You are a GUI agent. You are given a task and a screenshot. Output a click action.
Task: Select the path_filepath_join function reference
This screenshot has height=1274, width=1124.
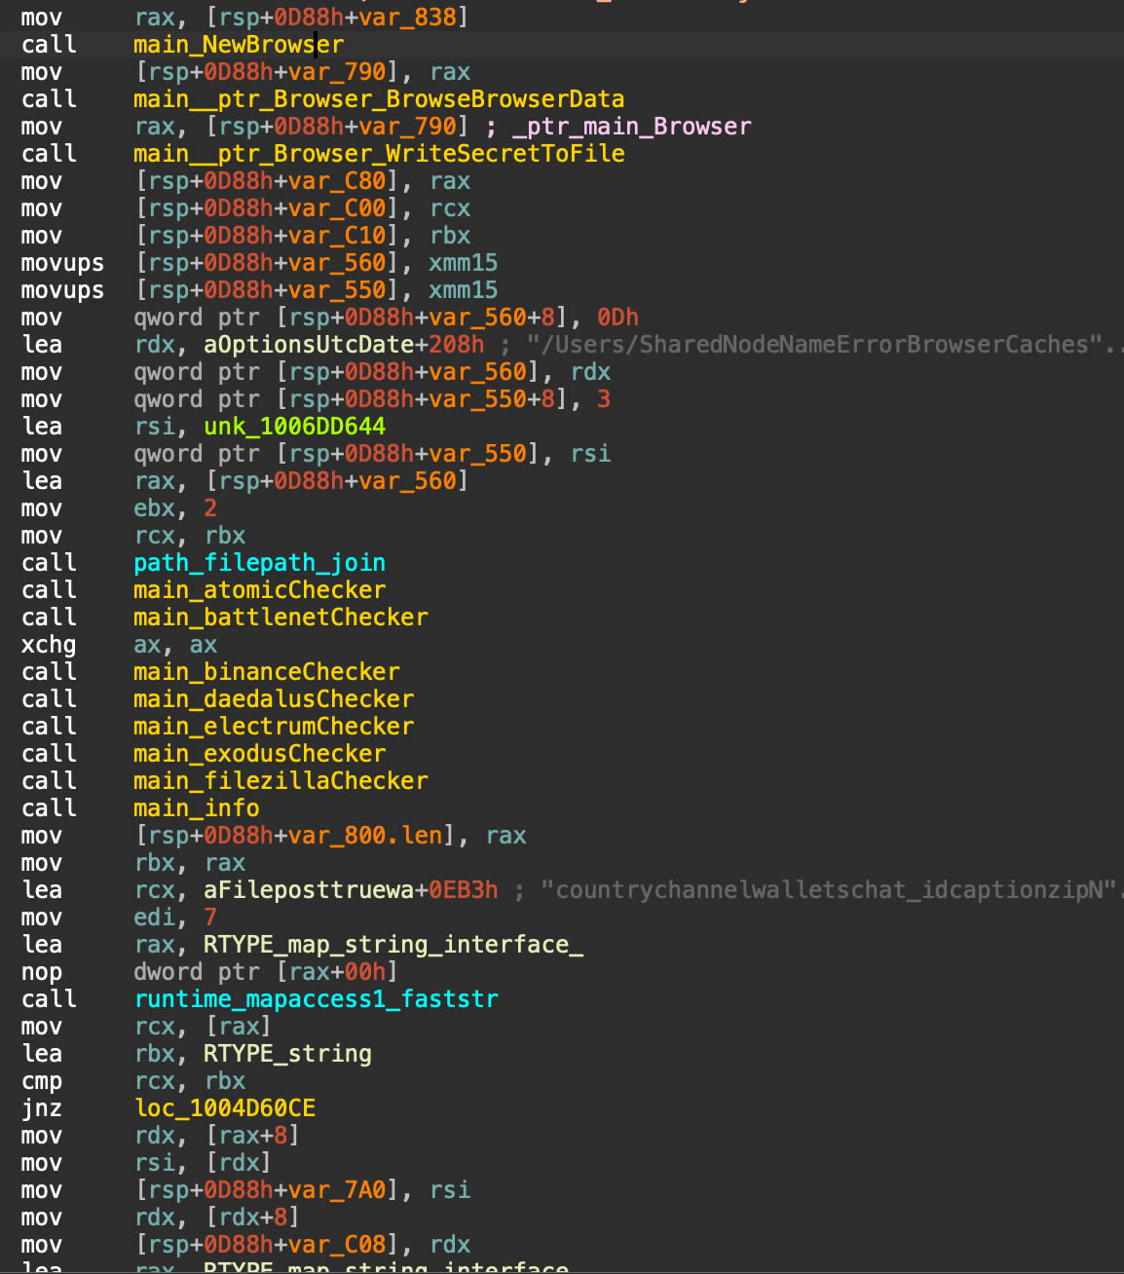pos(259,563)
